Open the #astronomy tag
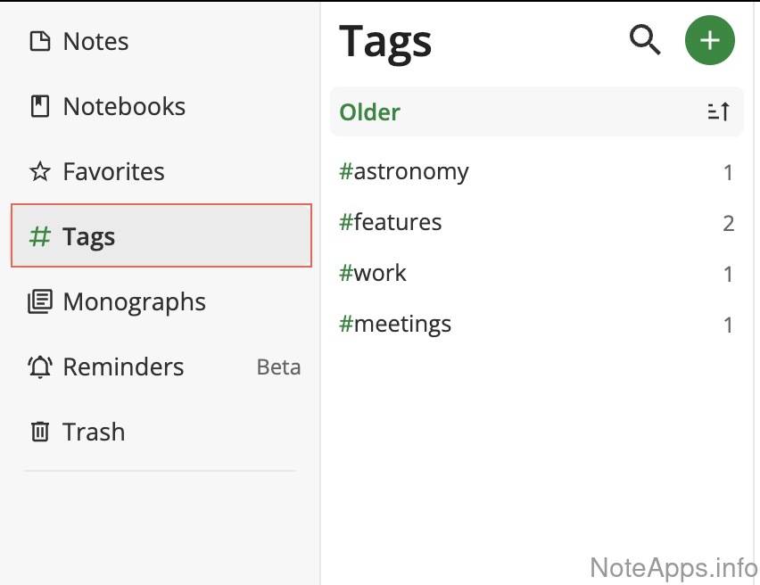 tap(404, 171)
